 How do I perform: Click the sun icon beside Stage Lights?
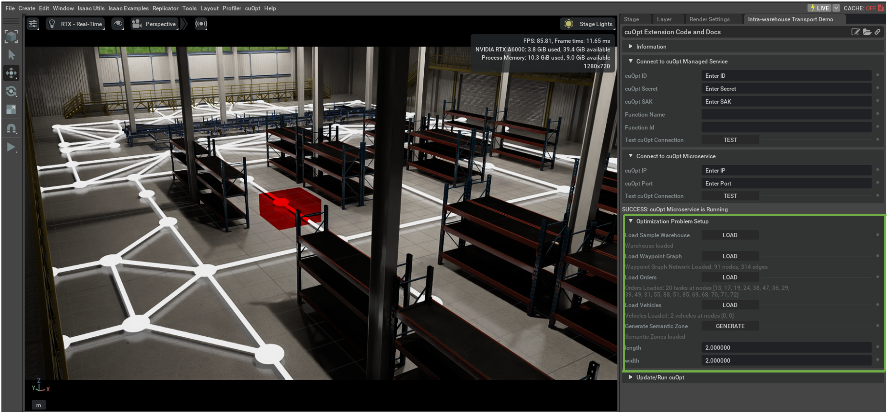coord(568,24)
